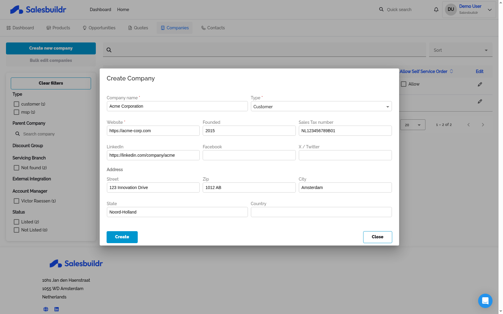The height and width of the screenshot is (314, 503).
Task: Go to the next page arrow
Action: tap(483, 125)
